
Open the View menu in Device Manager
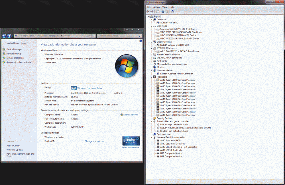pyautogui.click(x=164, y=7)
